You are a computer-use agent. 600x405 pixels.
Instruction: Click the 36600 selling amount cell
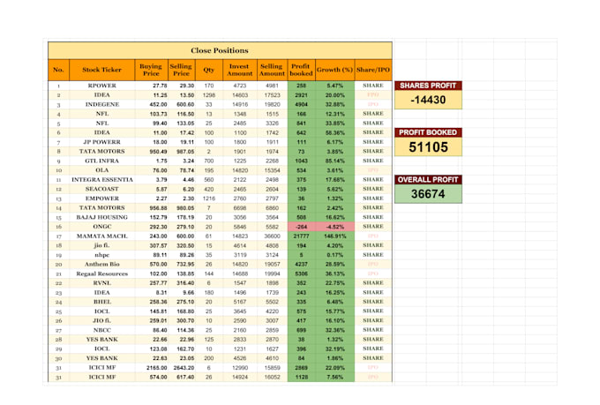tap(272, 236)
